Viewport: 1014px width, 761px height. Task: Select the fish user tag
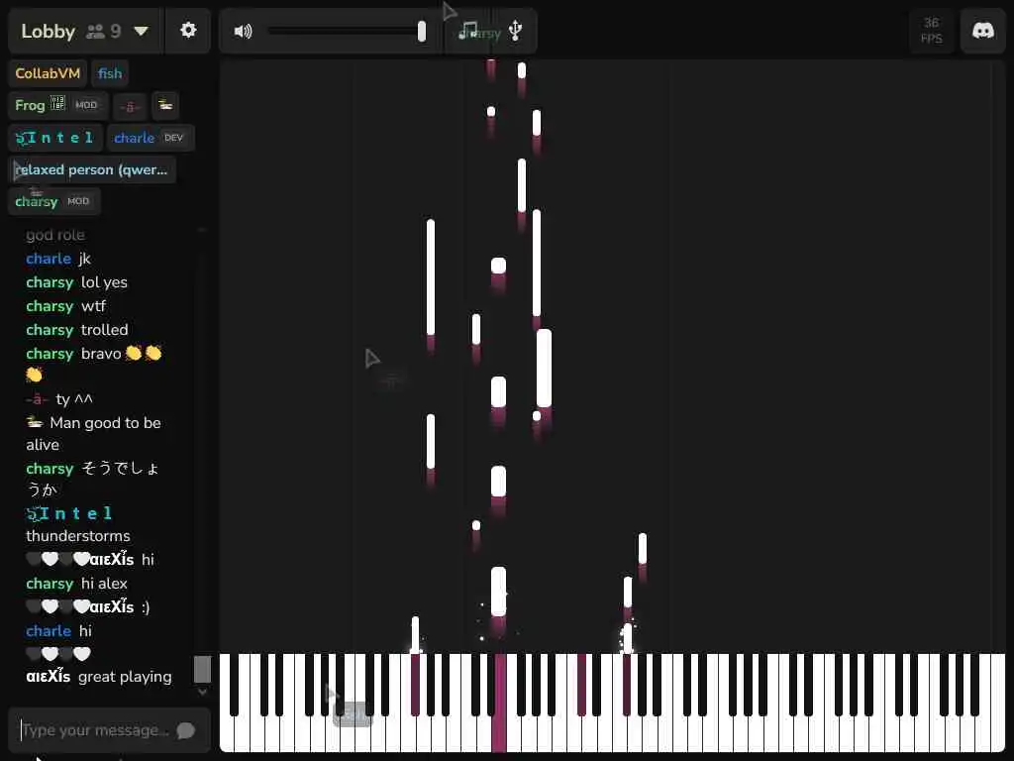click(110, 73)
